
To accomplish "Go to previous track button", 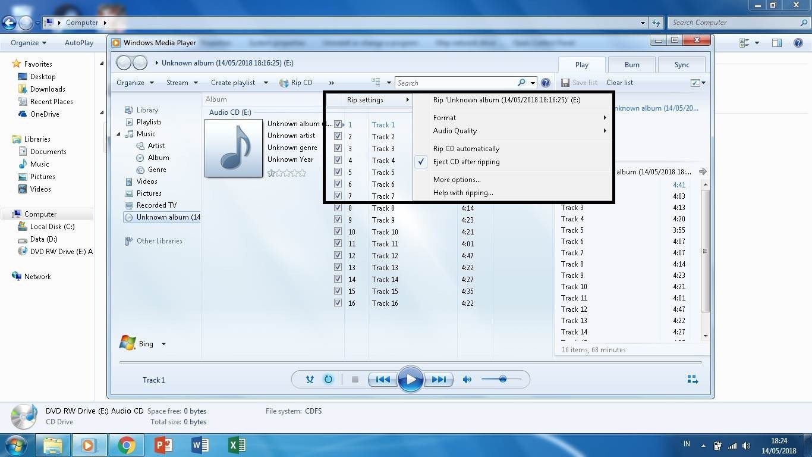I will 383,380.
